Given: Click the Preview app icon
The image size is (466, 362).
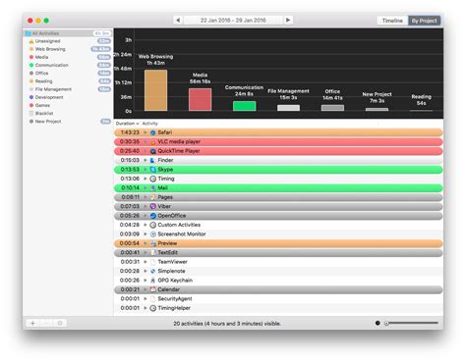Looking at the screenshot, I should click(x=152, y=243).
